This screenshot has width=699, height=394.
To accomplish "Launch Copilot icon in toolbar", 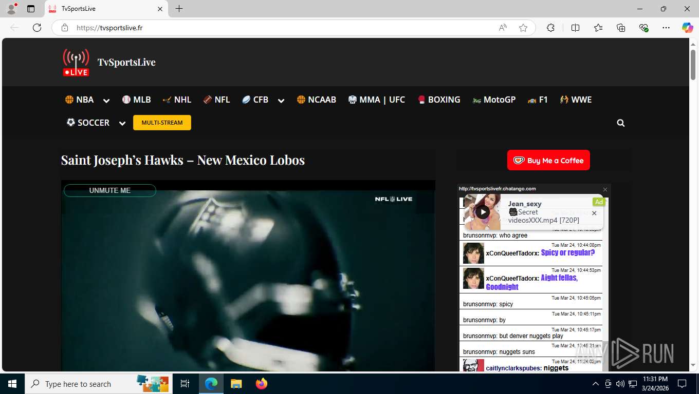I will click(688, 28).
